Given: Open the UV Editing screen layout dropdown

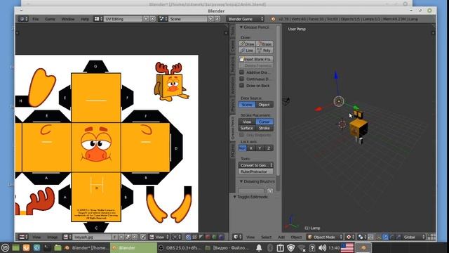Looking at the screenshot, I should [x=123, y=19].
